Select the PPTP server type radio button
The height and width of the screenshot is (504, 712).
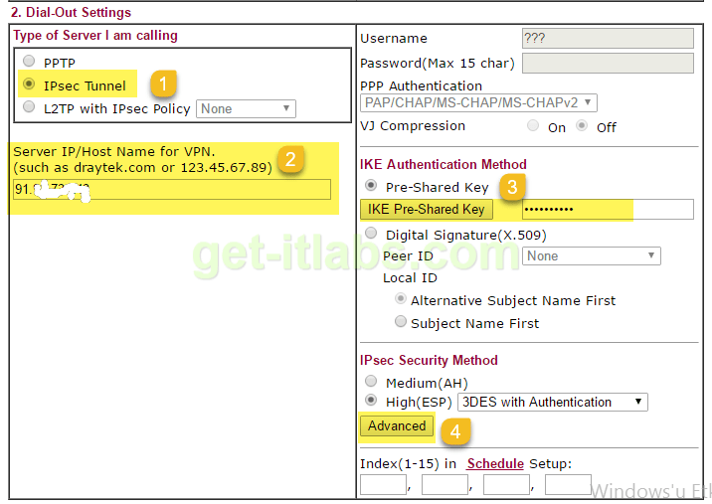pyautogui.click(x=29, y=63)
